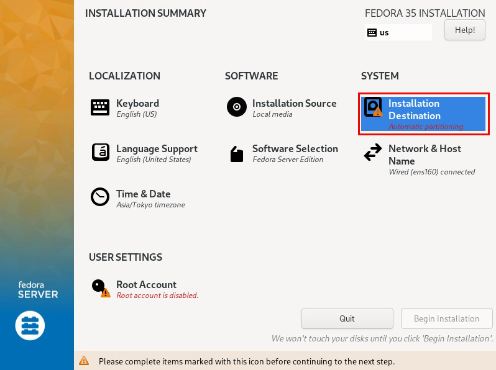The width and height of the screenshot is (496, 370).
Task: Click the keyboard layout icon beside 'us'
Action: [x=372, y=32]
